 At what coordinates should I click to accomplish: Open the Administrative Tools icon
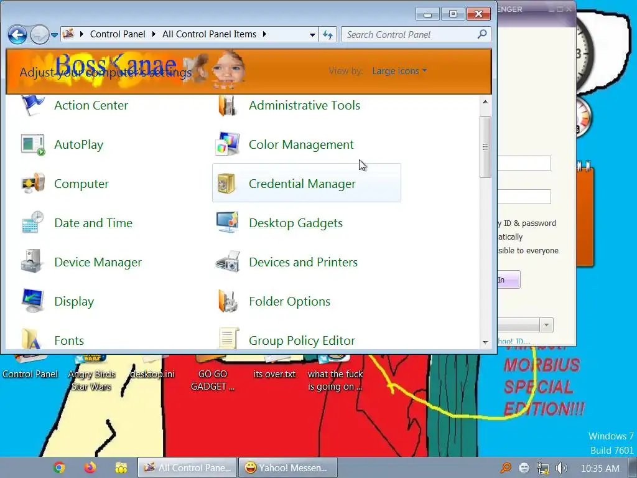pos(227,105)
